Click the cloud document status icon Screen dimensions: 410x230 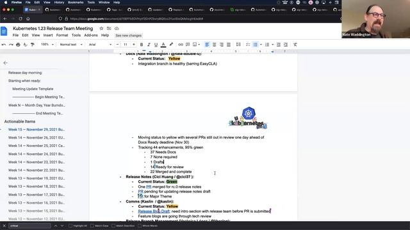[x=117, y=28]
